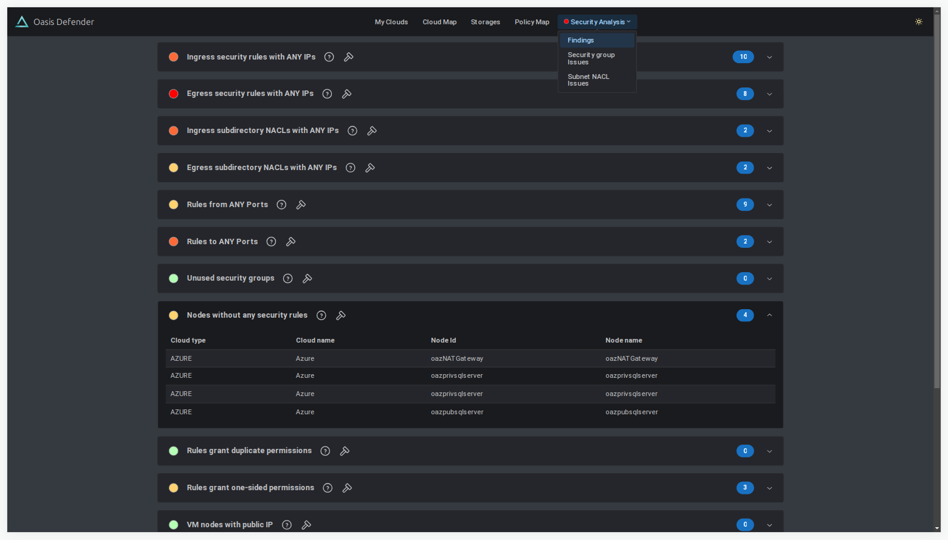Viewport: 948px width, 540px height.
Task: Expand the Rules to ANY Ports row
Action: [769, 242]
